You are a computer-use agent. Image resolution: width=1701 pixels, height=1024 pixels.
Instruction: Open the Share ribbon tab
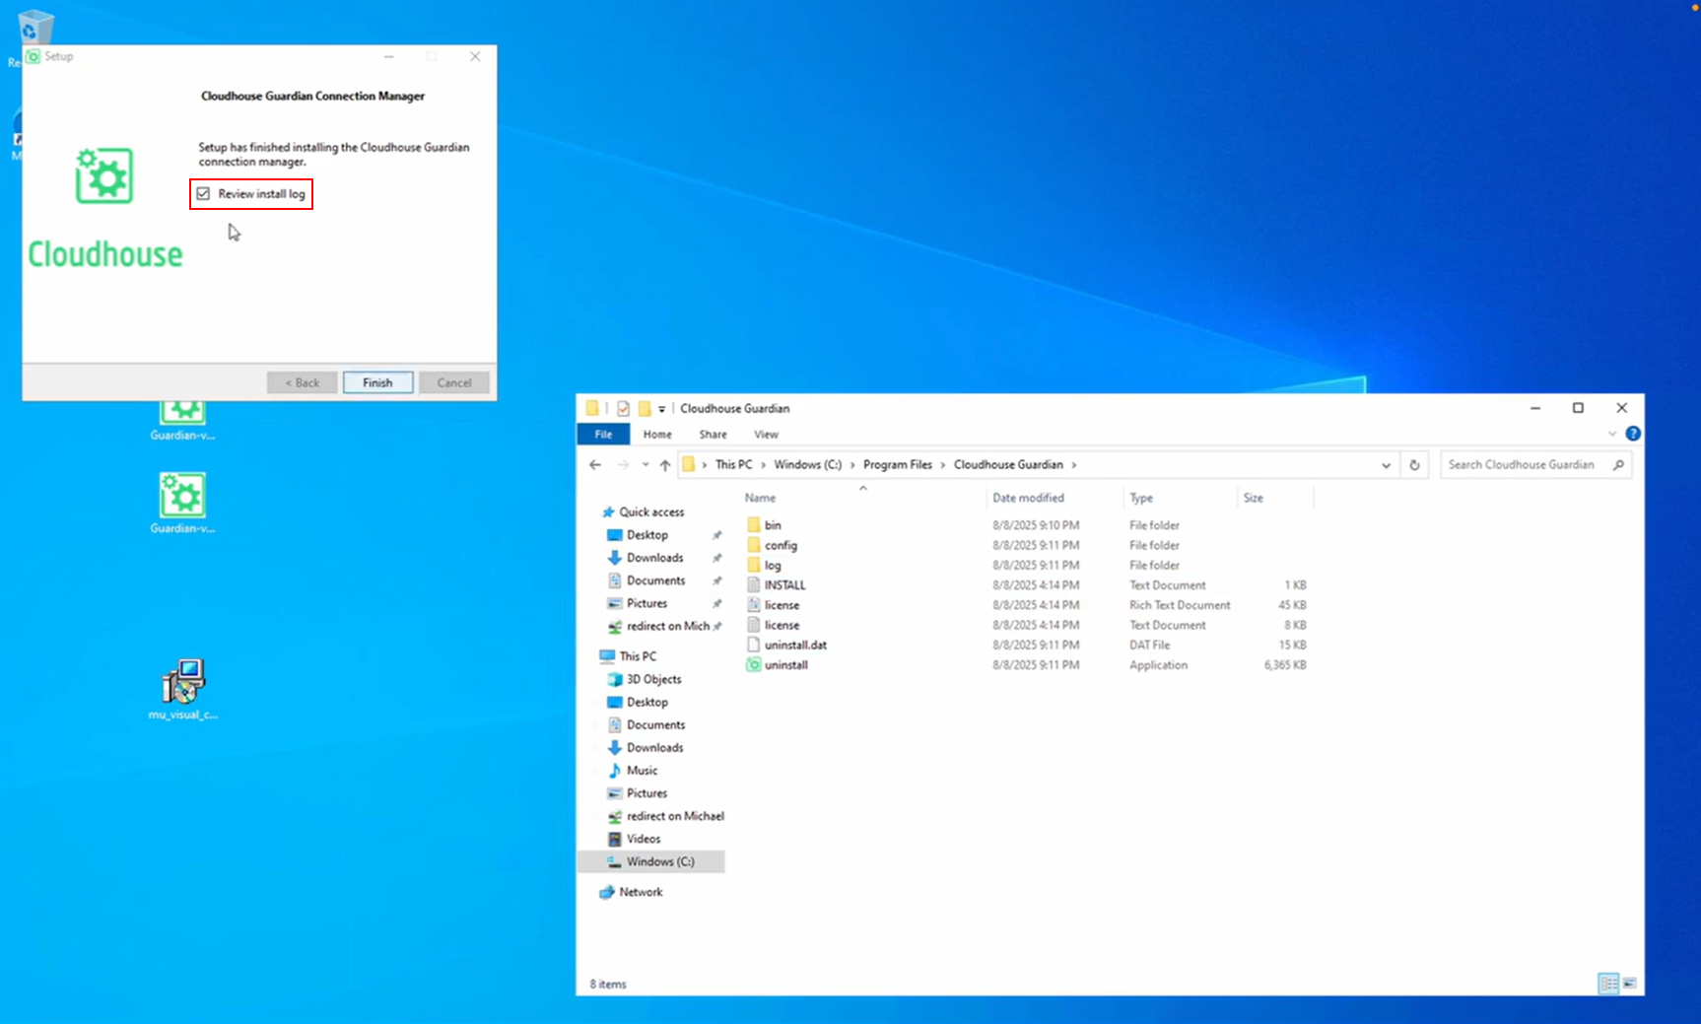pos(713,435)
